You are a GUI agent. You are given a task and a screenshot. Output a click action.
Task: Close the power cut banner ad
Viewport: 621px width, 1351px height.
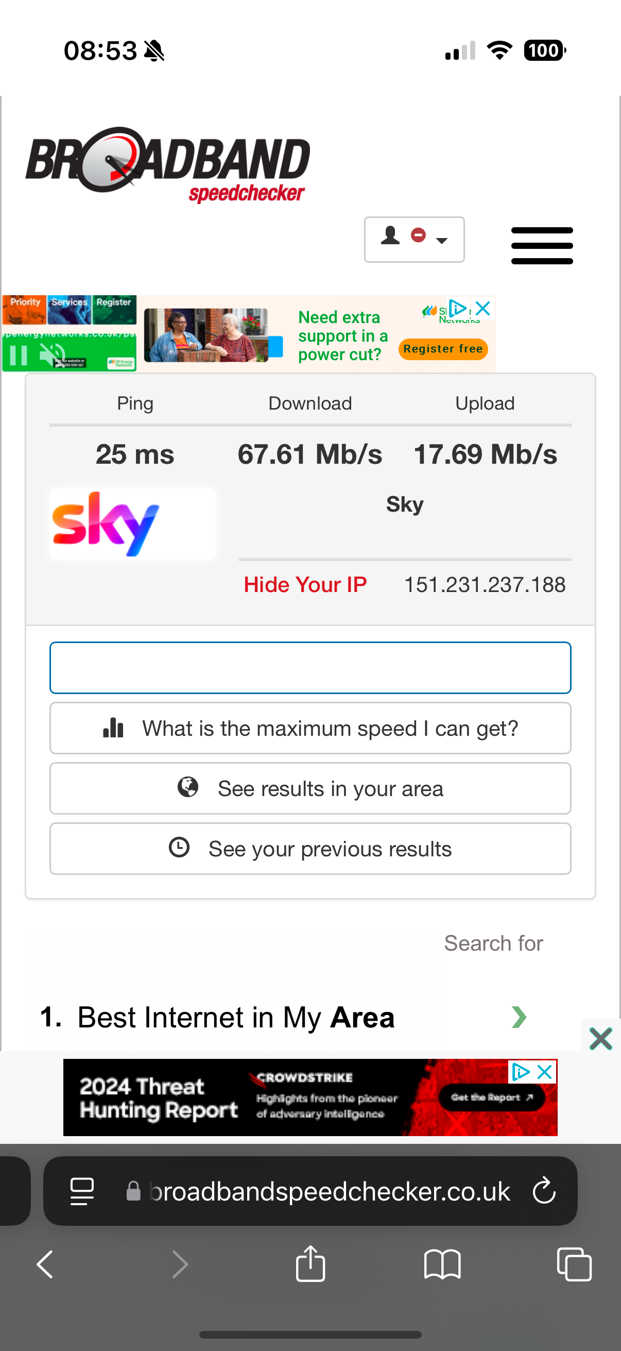[x=483, y=308]
